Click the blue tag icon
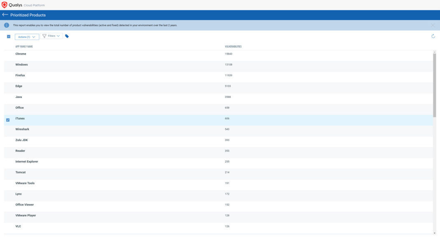The height and width of the screenshot is (247, 440). click(67, 36)
